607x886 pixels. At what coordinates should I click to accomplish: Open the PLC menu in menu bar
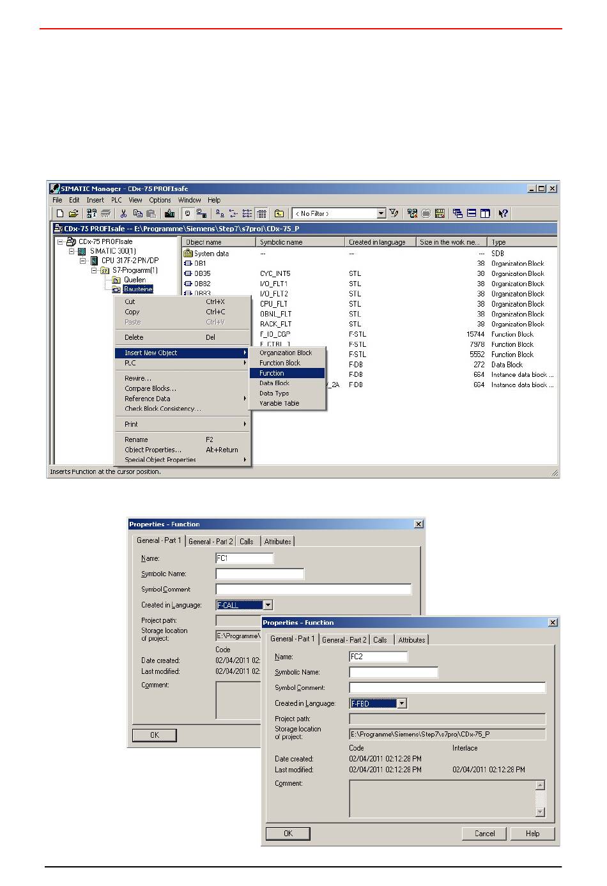pos(116,200)
